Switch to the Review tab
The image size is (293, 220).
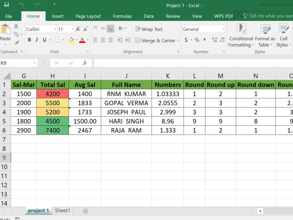coord(173,16)
